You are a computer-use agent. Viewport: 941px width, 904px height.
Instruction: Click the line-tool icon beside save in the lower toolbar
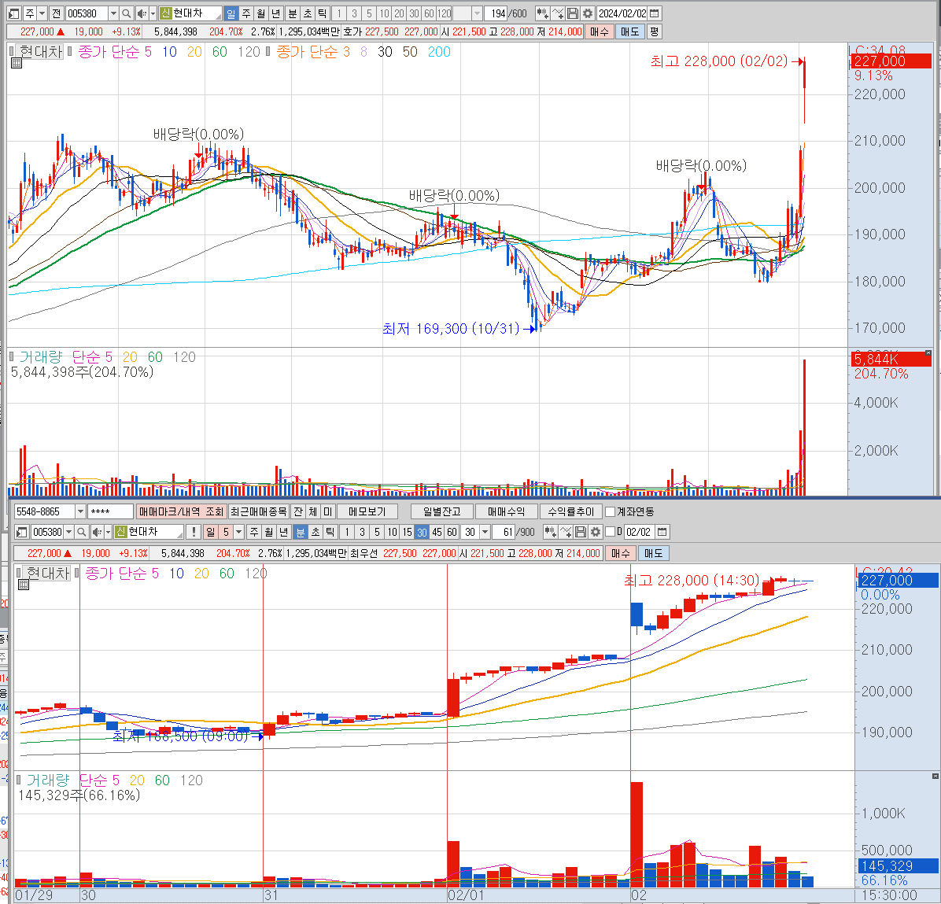point(566,532)
